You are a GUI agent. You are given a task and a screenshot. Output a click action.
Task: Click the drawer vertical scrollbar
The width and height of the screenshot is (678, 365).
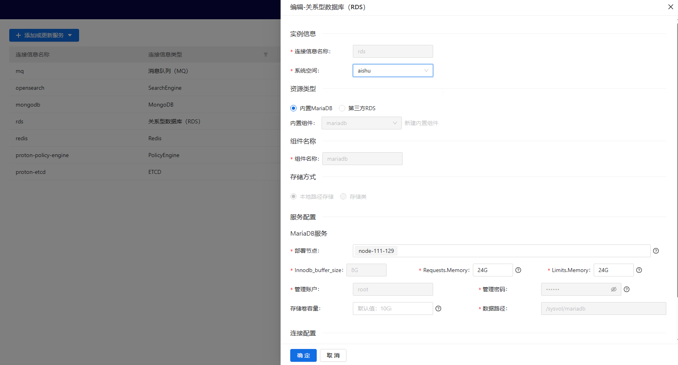tap(677, 160)
